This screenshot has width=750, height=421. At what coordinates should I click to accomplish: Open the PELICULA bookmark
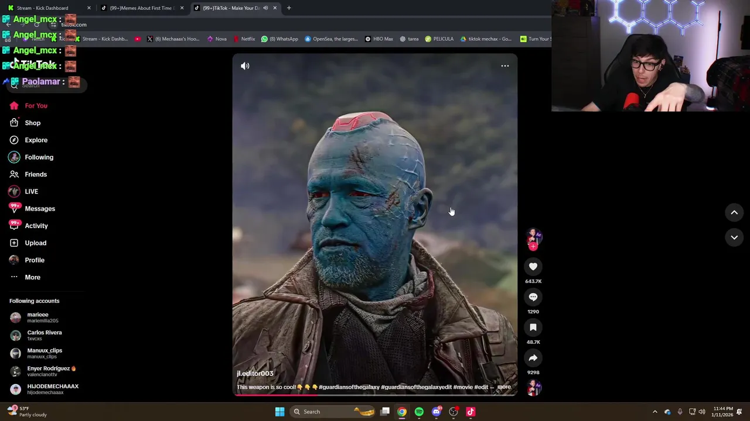(439, 39)
